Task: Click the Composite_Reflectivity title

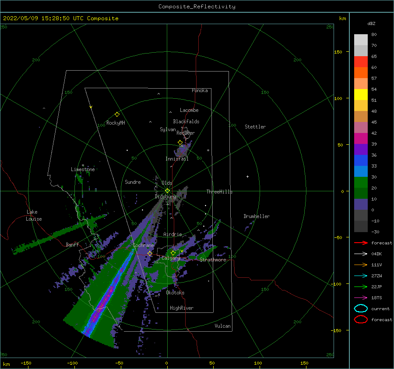Action: 197,7
